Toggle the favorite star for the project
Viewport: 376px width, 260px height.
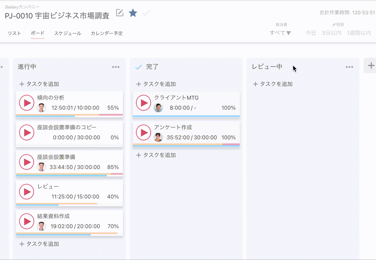133,13
